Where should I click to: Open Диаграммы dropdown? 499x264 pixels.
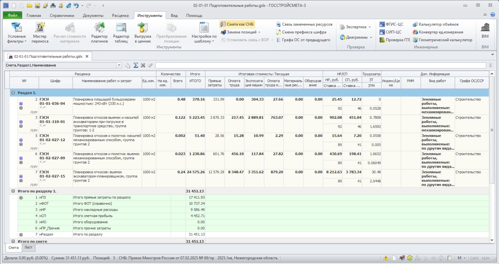pyautogui.click(x=356, y=37)
